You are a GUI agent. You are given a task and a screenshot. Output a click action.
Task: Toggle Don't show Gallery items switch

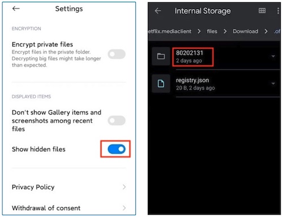(117, 120)
